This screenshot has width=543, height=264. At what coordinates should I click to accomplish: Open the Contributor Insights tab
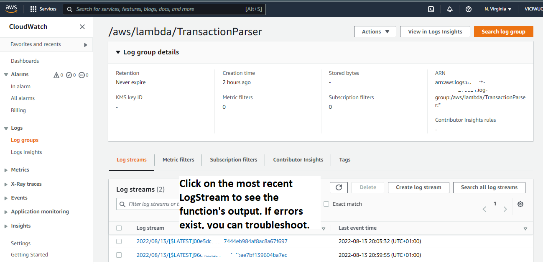point(298,160)
